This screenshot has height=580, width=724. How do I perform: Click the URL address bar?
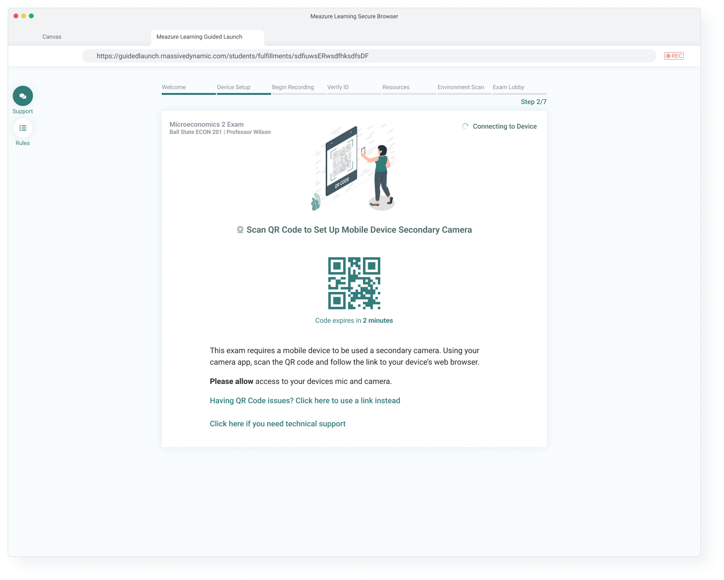click(369, 56)
